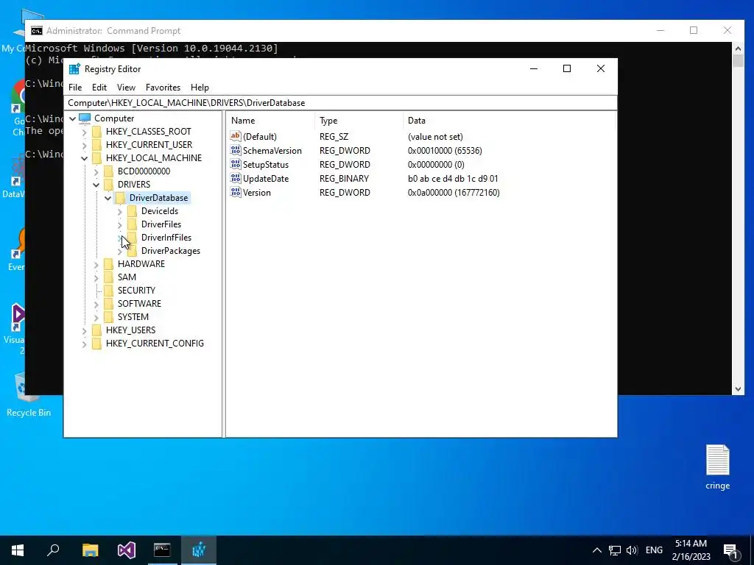
Task: Select the Computer icon in tree
Action: click(85, 118)
